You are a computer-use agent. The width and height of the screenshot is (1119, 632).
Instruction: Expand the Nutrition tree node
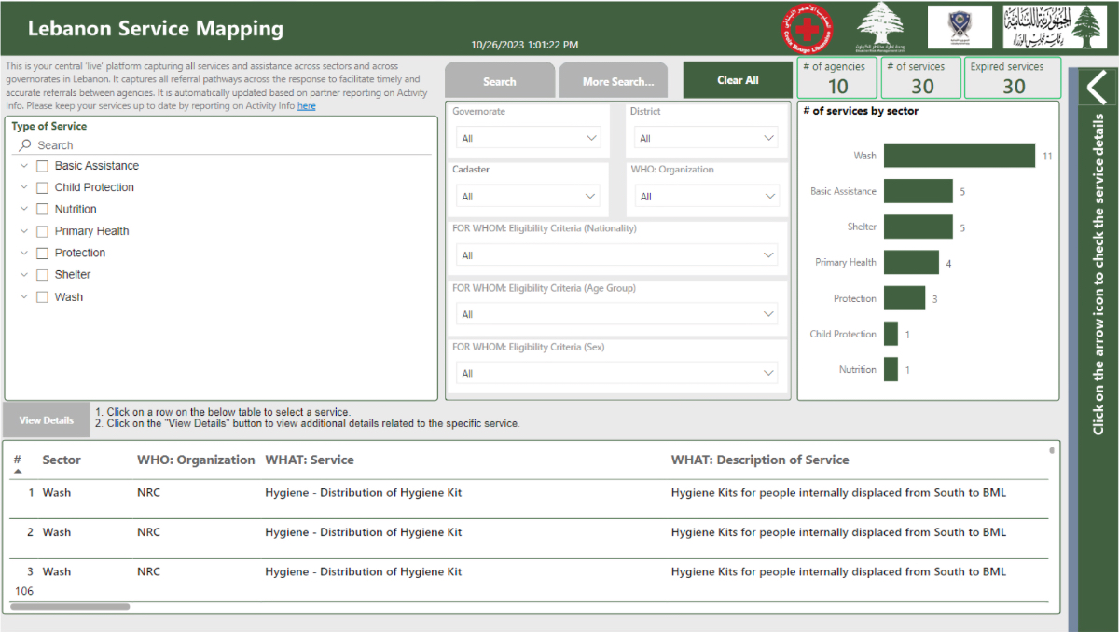[x=24, y=210]
